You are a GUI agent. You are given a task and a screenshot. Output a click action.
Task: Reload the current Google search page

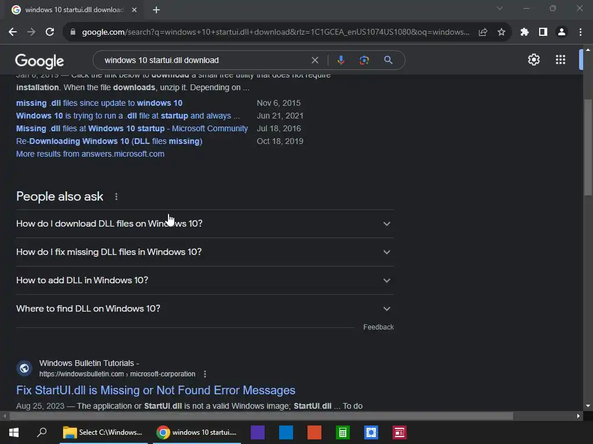tap(50, 32)
